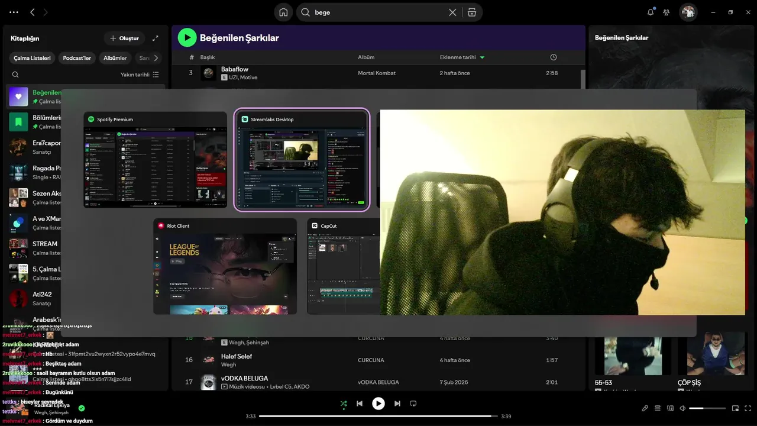Open the Yakın tarihli sort dropdown
Image resolution: width=757 pixels, height=426 pixels.
[x=140, y=75]
